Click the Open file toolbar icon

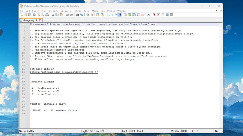pyautogui.click(x=25, y=15)
